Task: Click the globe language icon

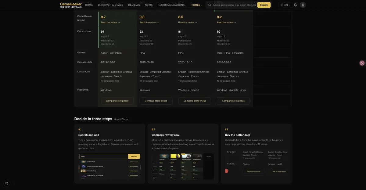Action: 282,5
